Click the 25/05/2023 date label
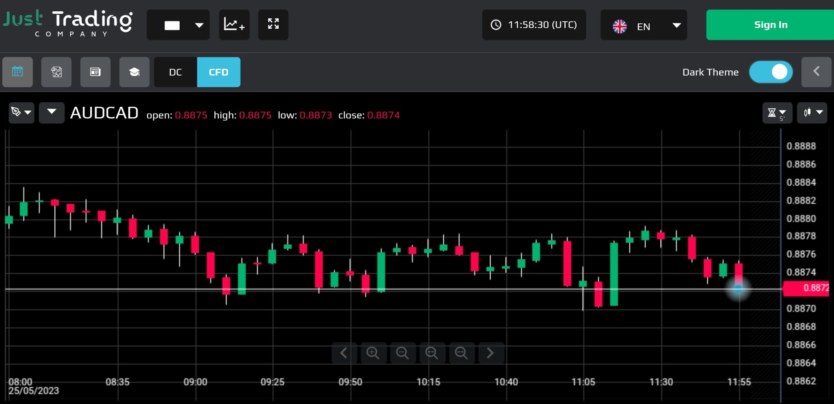 [x=34, y=391]
